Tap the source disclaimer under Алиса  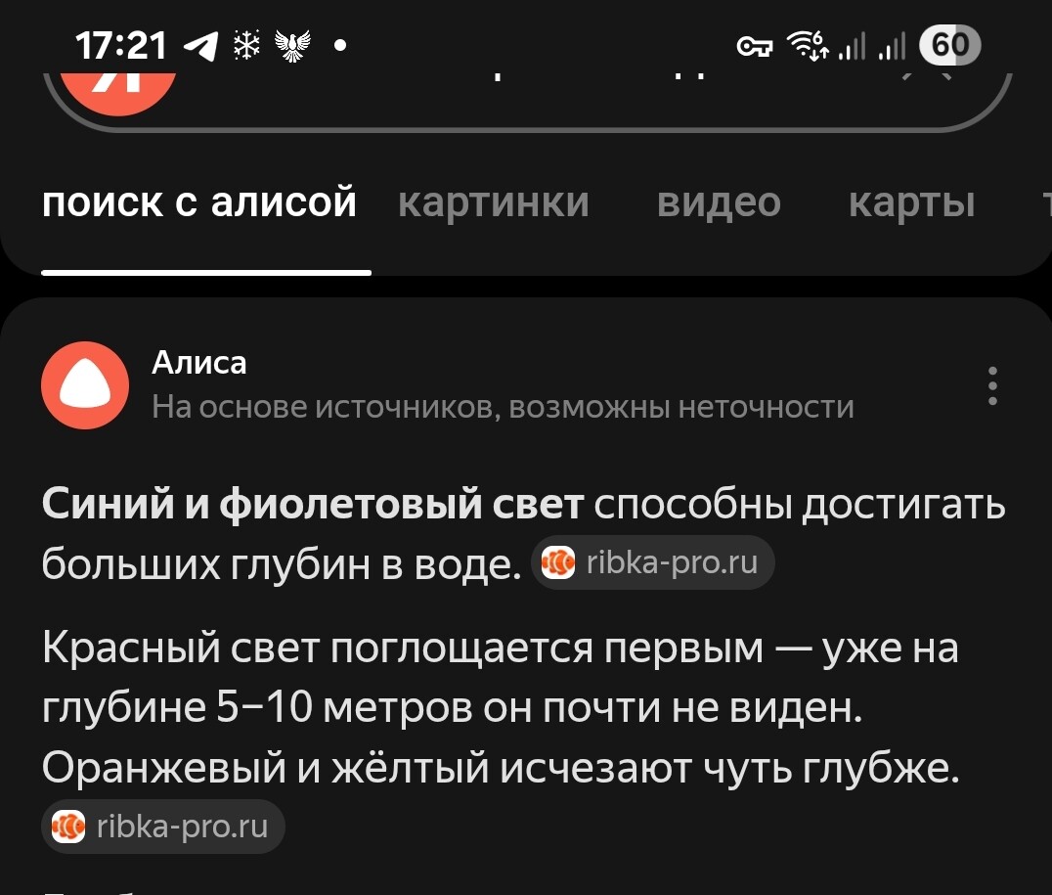(x=504, y=407)
